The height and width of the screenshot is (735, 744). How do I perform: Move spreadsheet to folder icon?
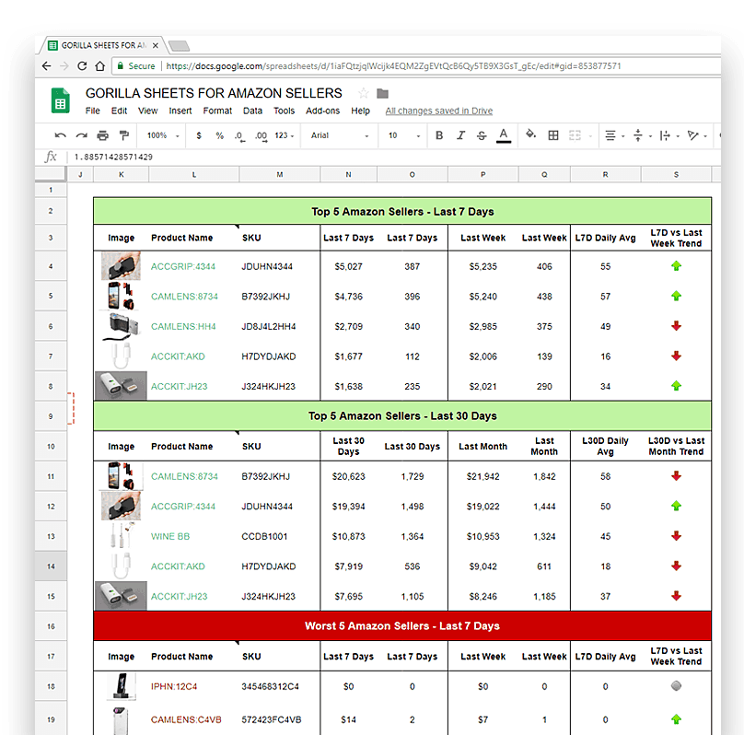pyautogui.click(x=382, y=93)
